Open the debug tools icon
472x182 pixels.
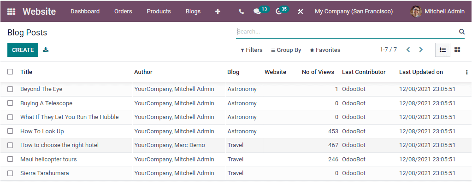click(x=300, y=11)
